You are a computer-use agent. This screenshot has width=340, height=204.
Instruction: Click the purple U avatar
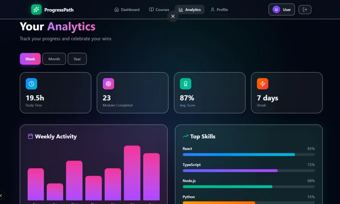[276, 9]
